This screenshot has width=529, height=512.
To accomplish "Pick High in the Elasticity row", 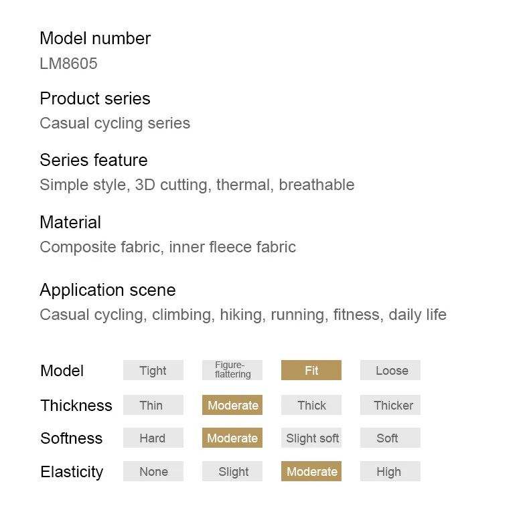I will click(390, 471).
